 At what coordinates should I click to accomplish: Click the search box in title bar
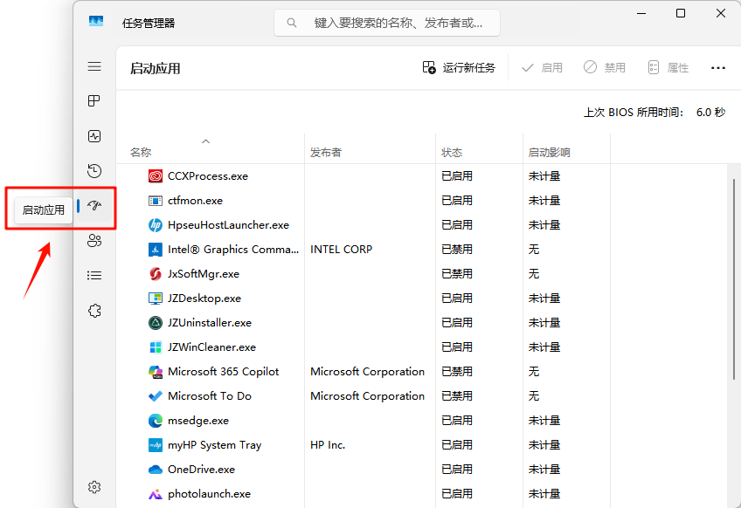[x=387, y=23]
